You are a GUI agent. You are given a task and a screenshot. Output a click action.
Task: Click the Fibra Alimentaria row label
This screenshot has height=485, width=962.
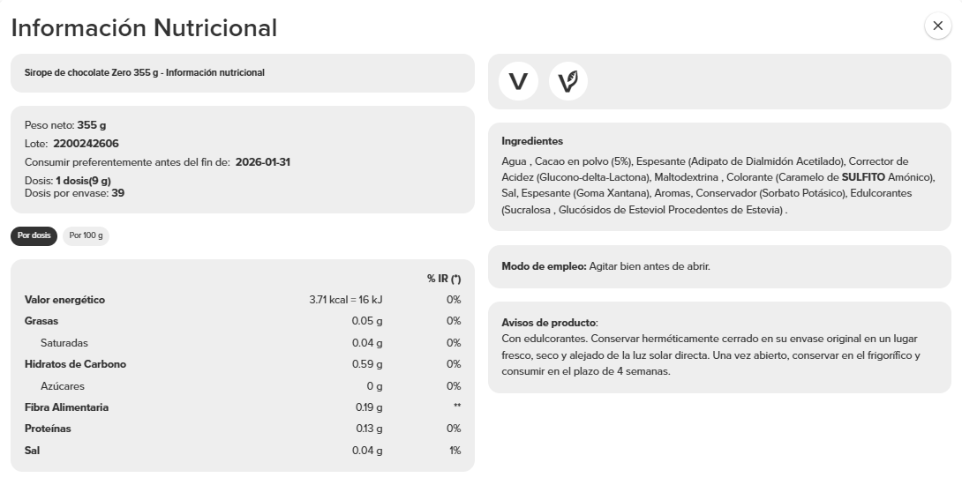point(66,407)
